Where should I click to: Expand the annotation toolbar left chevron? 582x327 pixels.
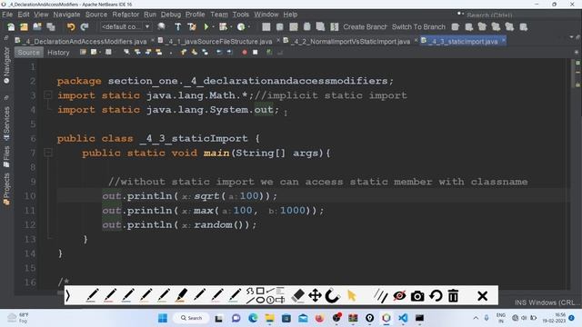point(68,295)
